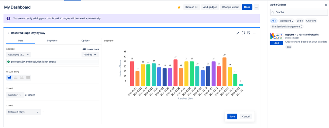Click the purple help question mark icon

pyautogui.click(x=8, y=18)
